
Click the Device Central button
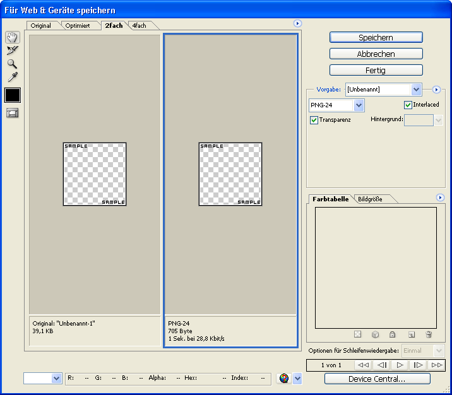pos(377,379)
